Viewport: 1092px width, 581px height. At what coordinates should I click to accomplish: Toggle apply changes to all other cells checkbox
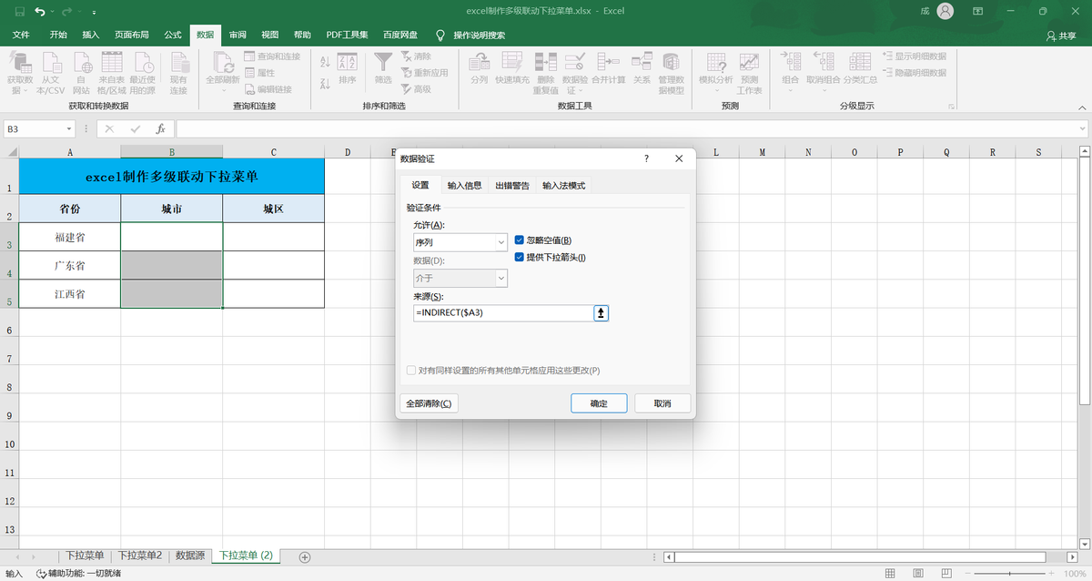point(411,371)
